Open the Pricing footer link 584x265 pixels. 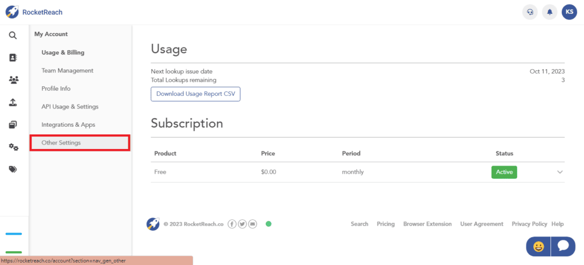(x=386, y=224)
